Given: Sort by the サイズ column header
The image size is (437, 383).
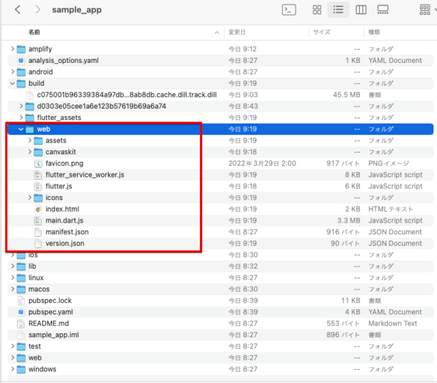Looking at the screenshot, I should pyautogui.click(x=322, y=32).
